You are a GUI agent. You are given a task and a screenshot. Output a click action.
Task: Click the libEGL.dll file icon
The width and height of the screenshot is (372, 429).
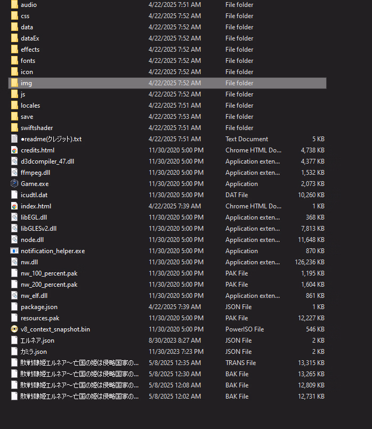pos(14,217)
